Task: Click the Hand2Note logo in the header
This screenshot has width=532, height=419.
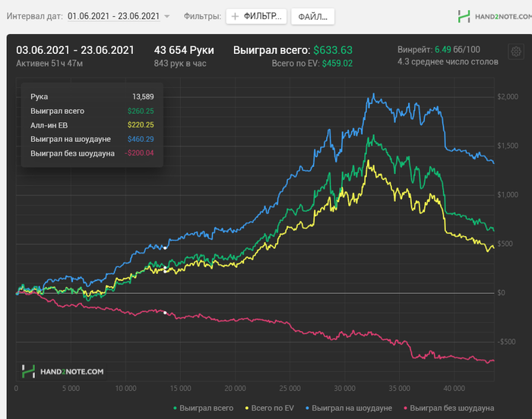Action: click(495, 16)
